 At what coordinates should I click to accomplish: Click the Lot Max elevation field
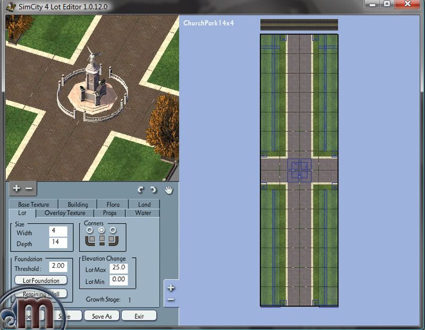point(118,268)
